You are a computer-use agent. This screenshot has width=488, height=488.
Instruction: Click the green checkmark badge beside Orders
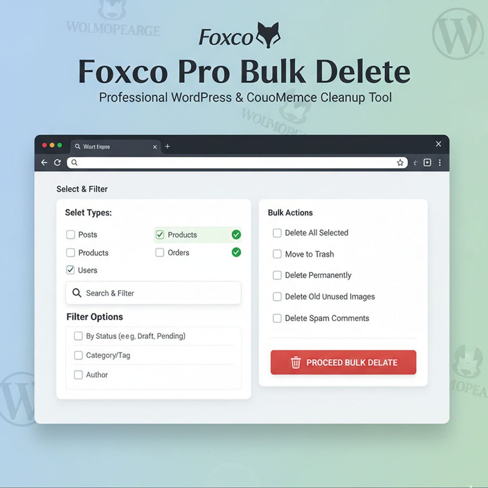point(236,252)
